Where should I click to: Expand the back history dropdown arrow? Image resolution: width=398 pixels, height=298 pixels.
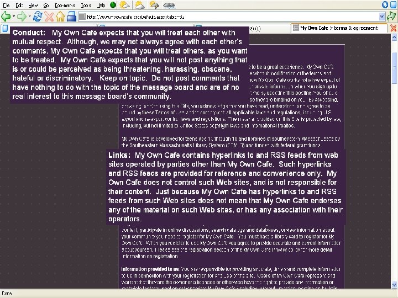(14, 17)
